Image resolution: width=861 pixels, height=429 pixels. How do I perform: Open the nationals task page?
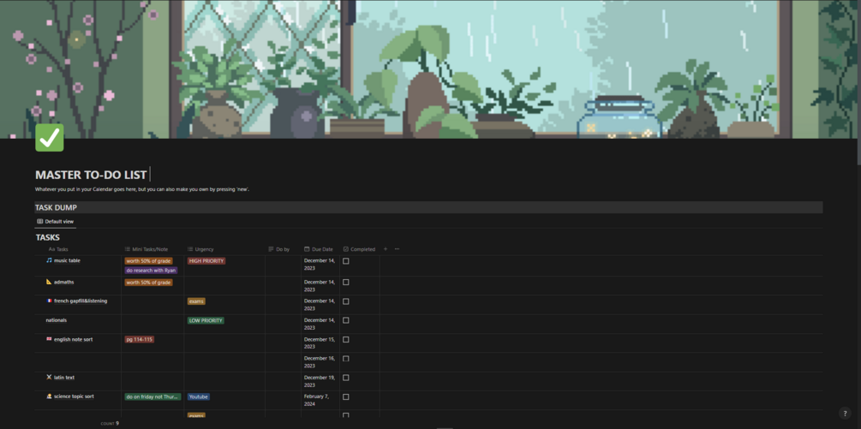(x=56, y=320)
